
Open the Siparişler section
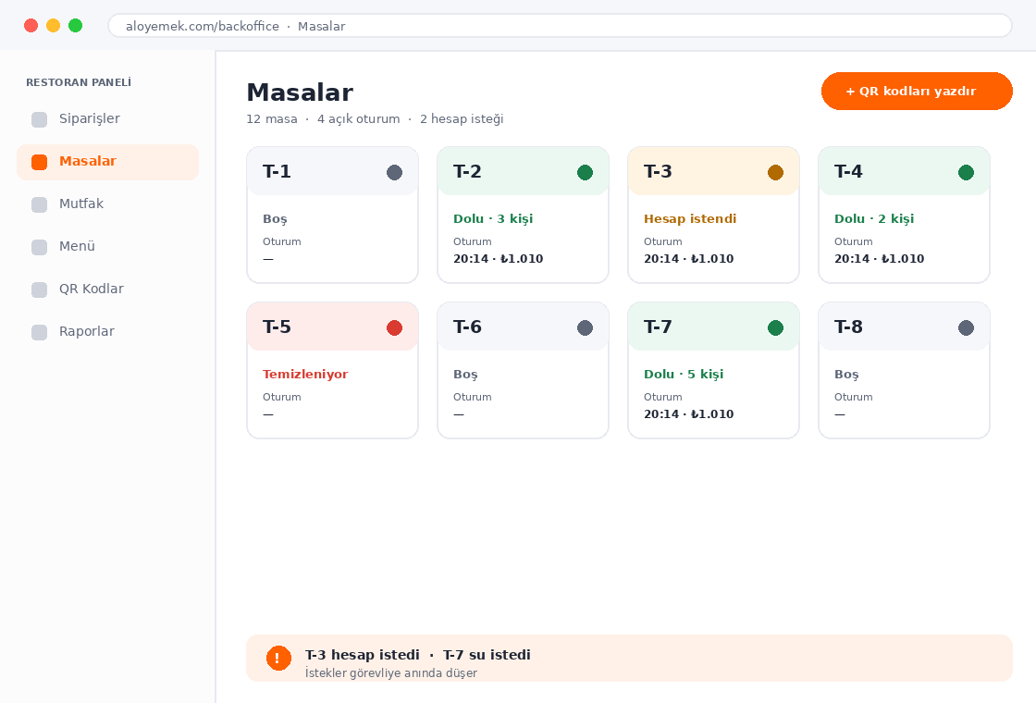pos(107,119)
